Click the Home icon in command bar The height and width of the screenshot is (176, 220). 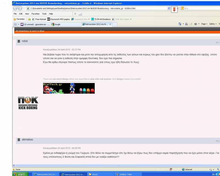pyautogui.click(x=180, y=24)
